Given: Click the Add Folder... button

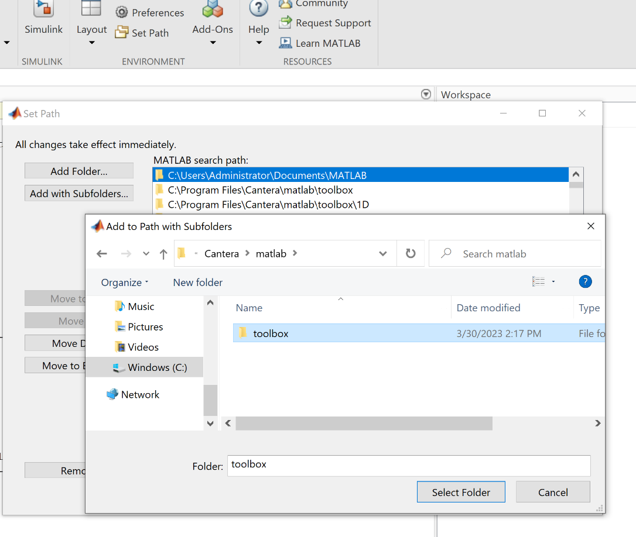Looking at the screenshot, I should point(79,171).
